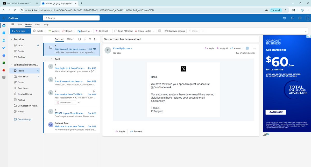Open the Report dropdown arrow
This screenshot has height=167, width=311.
(74, 31)
